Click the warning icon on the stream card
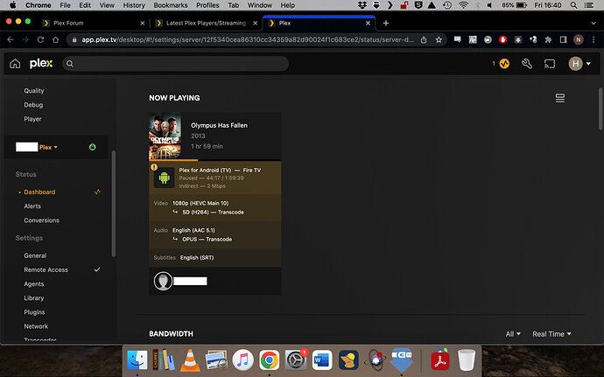This screenshot has height=377, width=604. coord(154,167)
